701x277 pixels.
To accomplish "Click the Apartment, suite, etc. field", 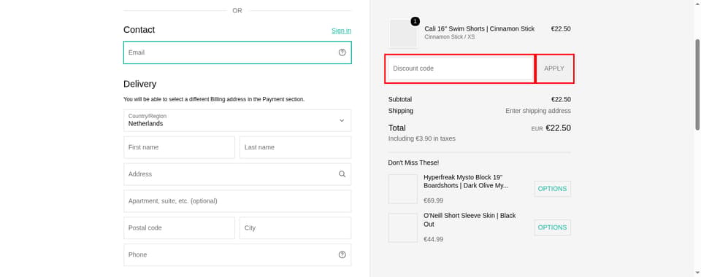I will click(x=237, y=201).
